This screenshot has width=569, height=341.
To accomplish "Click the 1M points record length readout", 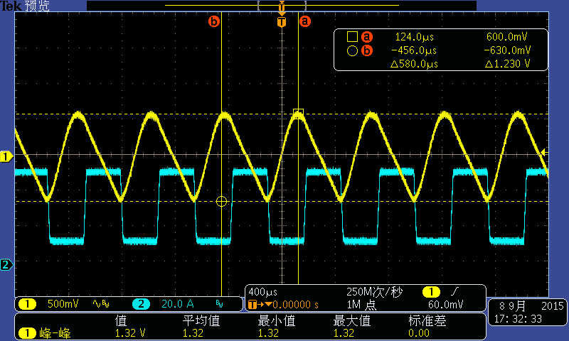I will pos(361,305).
